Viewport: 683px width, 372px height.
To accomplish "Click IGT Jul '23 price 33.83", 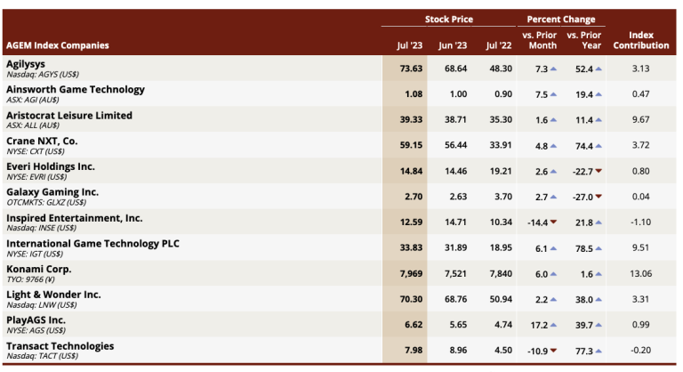I will click(411, 247).
